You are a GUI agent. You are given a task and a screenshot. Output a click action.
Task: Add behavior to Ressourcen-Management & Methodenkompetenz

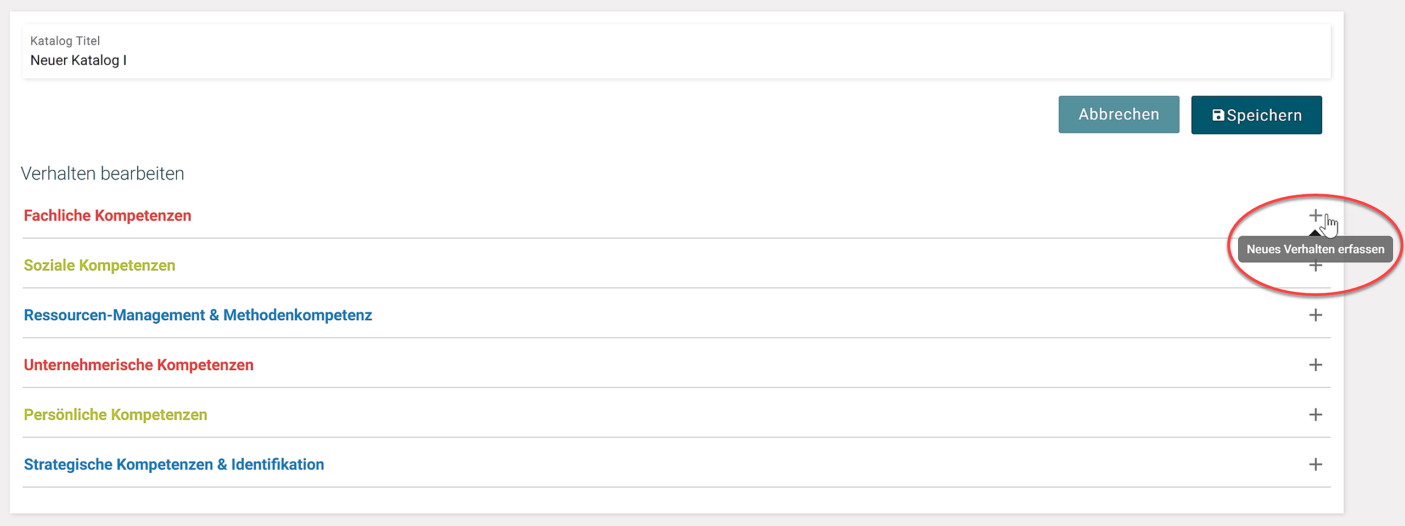[x=1315, y=315]
